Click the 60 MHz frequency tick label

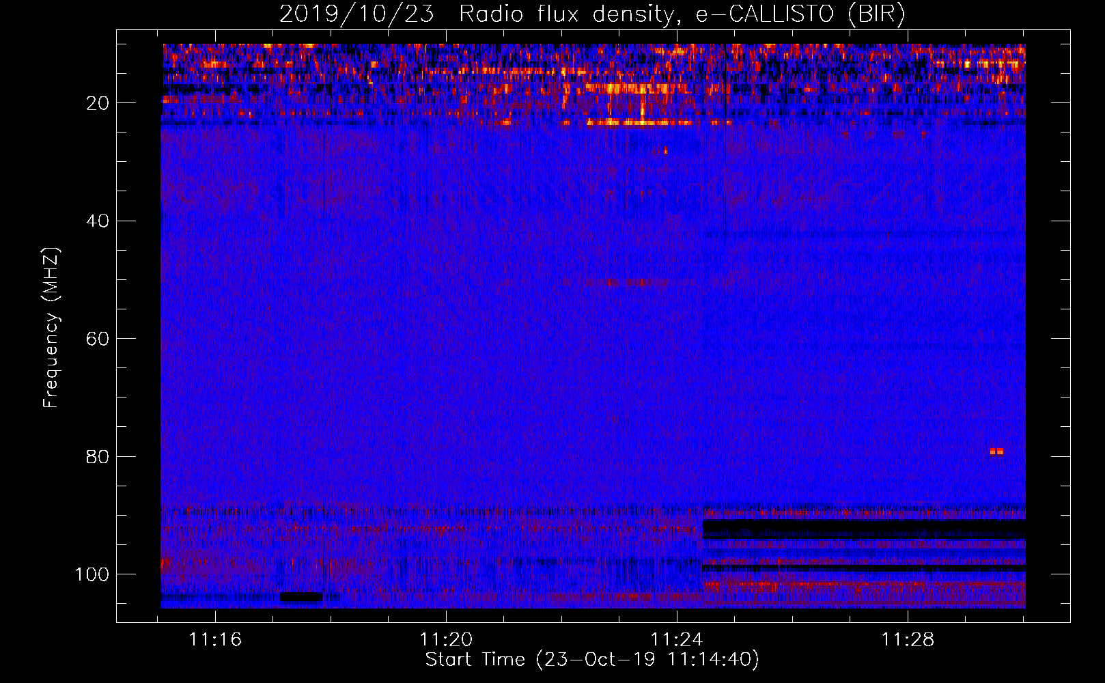tap(98, 339)
